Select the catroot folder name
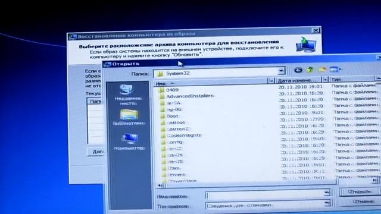 coord(176,122)
